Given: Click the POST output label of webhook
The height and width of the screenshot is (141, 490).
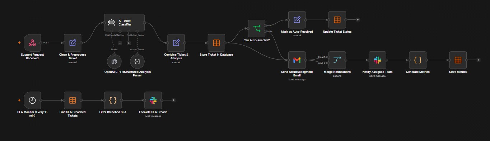Looking at the screenshot, I should tap(46, 43).
